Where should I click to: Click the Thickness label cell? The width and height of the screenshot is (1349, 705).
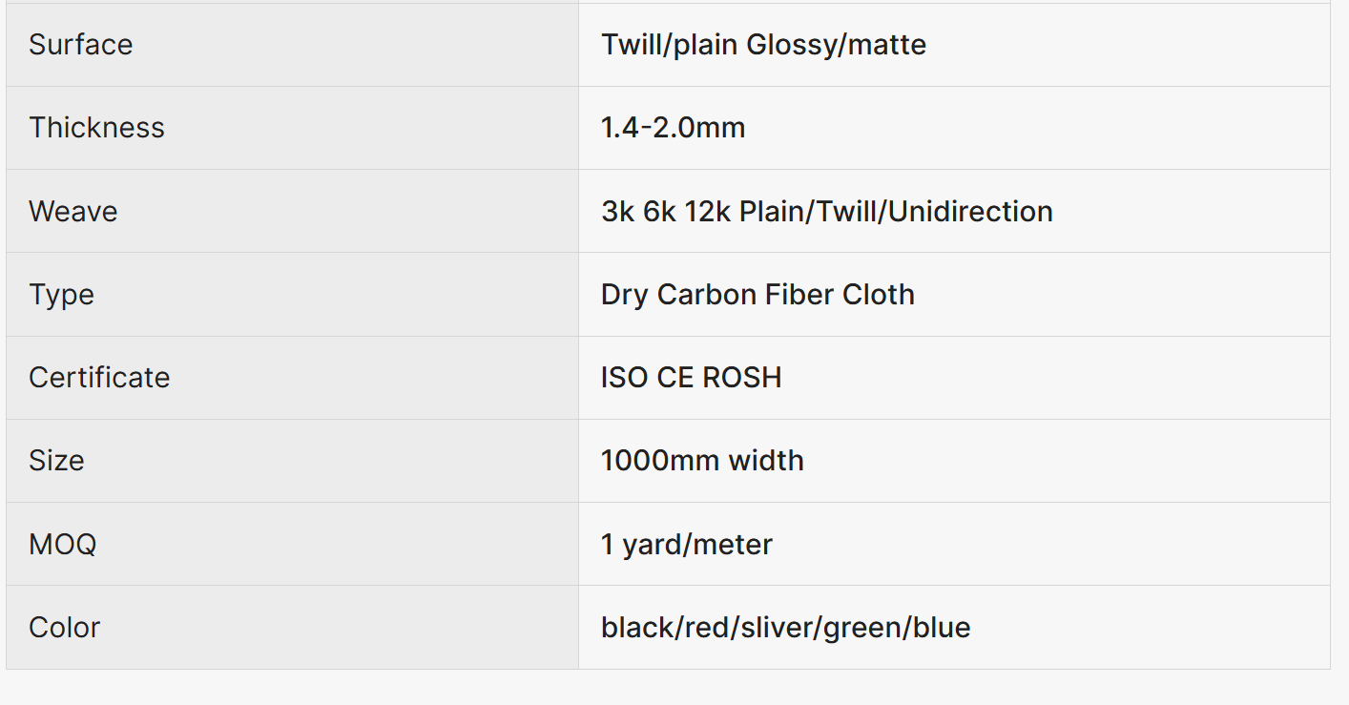(x=96, y=128)
